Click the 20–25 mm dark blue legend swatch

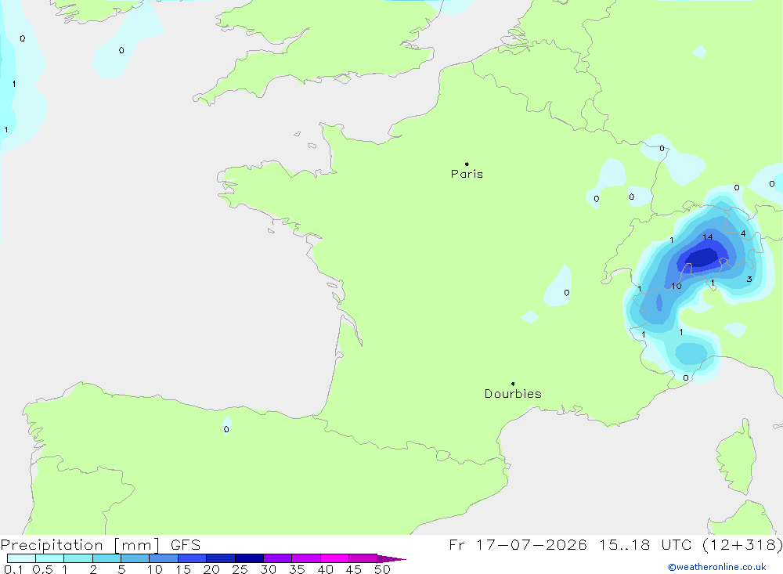tap(220, 558)
